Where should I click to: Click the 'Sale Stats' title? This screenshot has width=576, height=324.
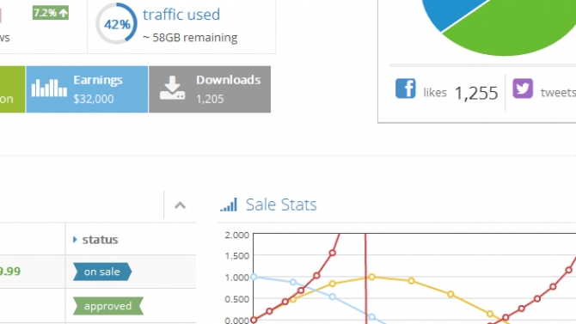click(281, 205)
